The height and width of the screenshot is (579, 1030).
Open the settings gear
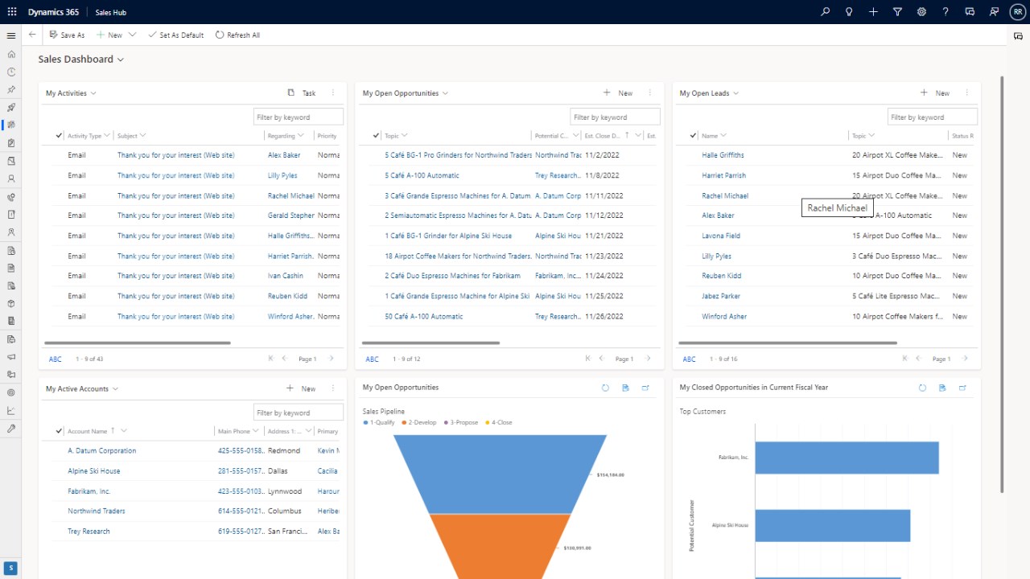point(921,12)
